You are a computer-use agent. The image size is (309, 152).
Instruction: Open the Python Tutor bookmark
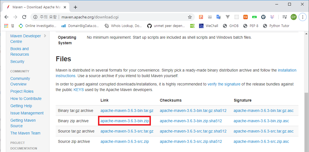(x=276, y=26)
